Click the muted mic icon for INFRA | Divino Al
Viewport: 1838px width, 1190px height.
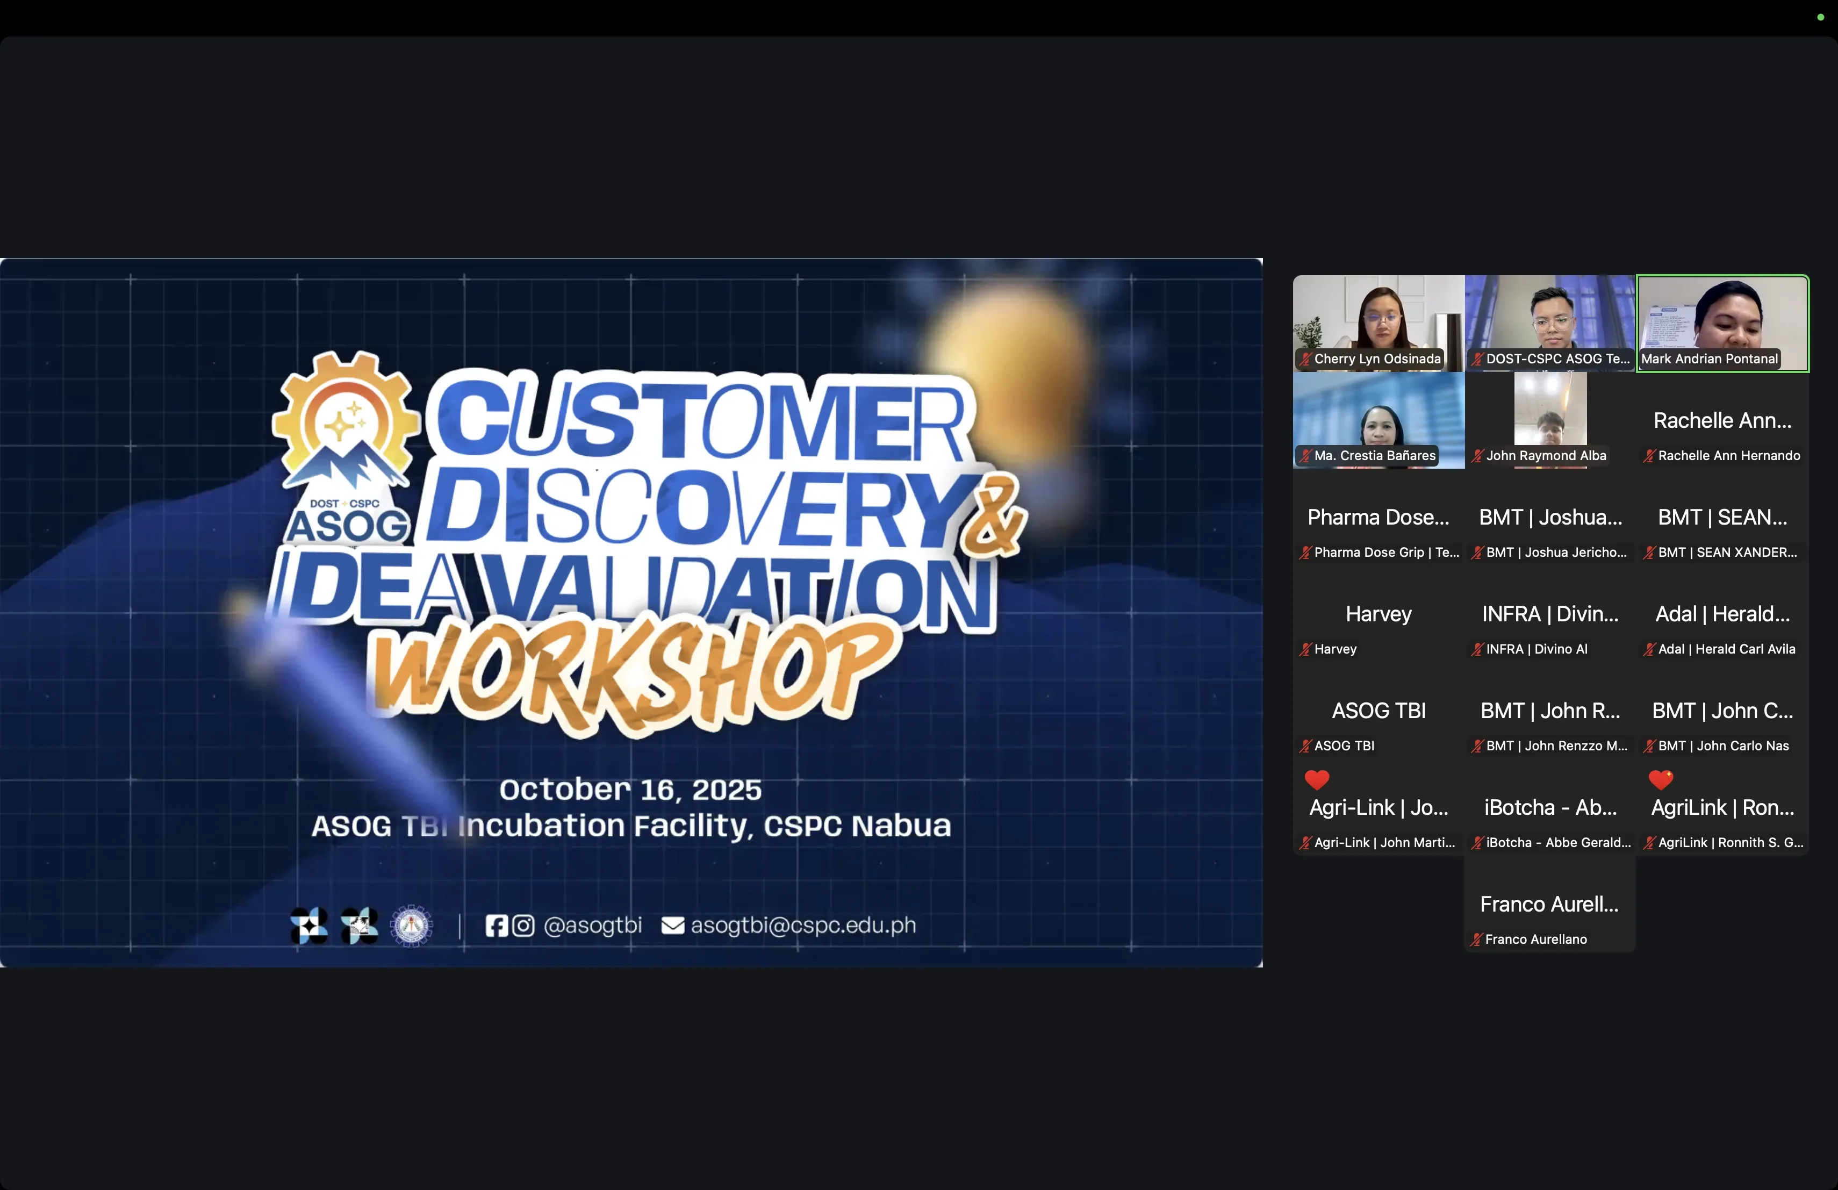[x=1477, y=649]
